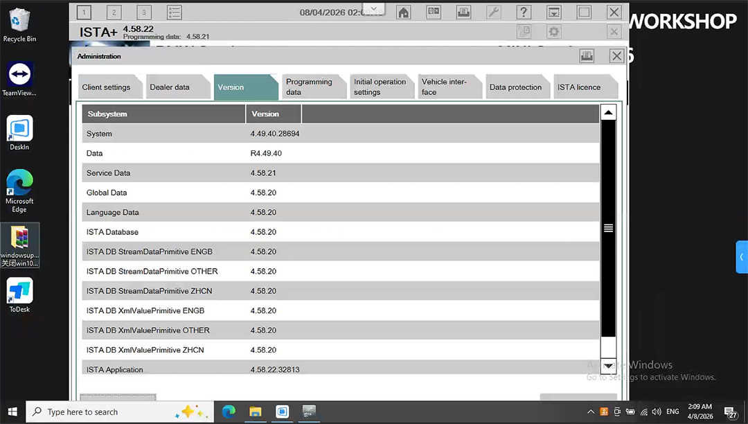Image resolution: width=748 pixels, height=424 pixels.
Task: Open the Programming data tab
Action: pos(310,87)
